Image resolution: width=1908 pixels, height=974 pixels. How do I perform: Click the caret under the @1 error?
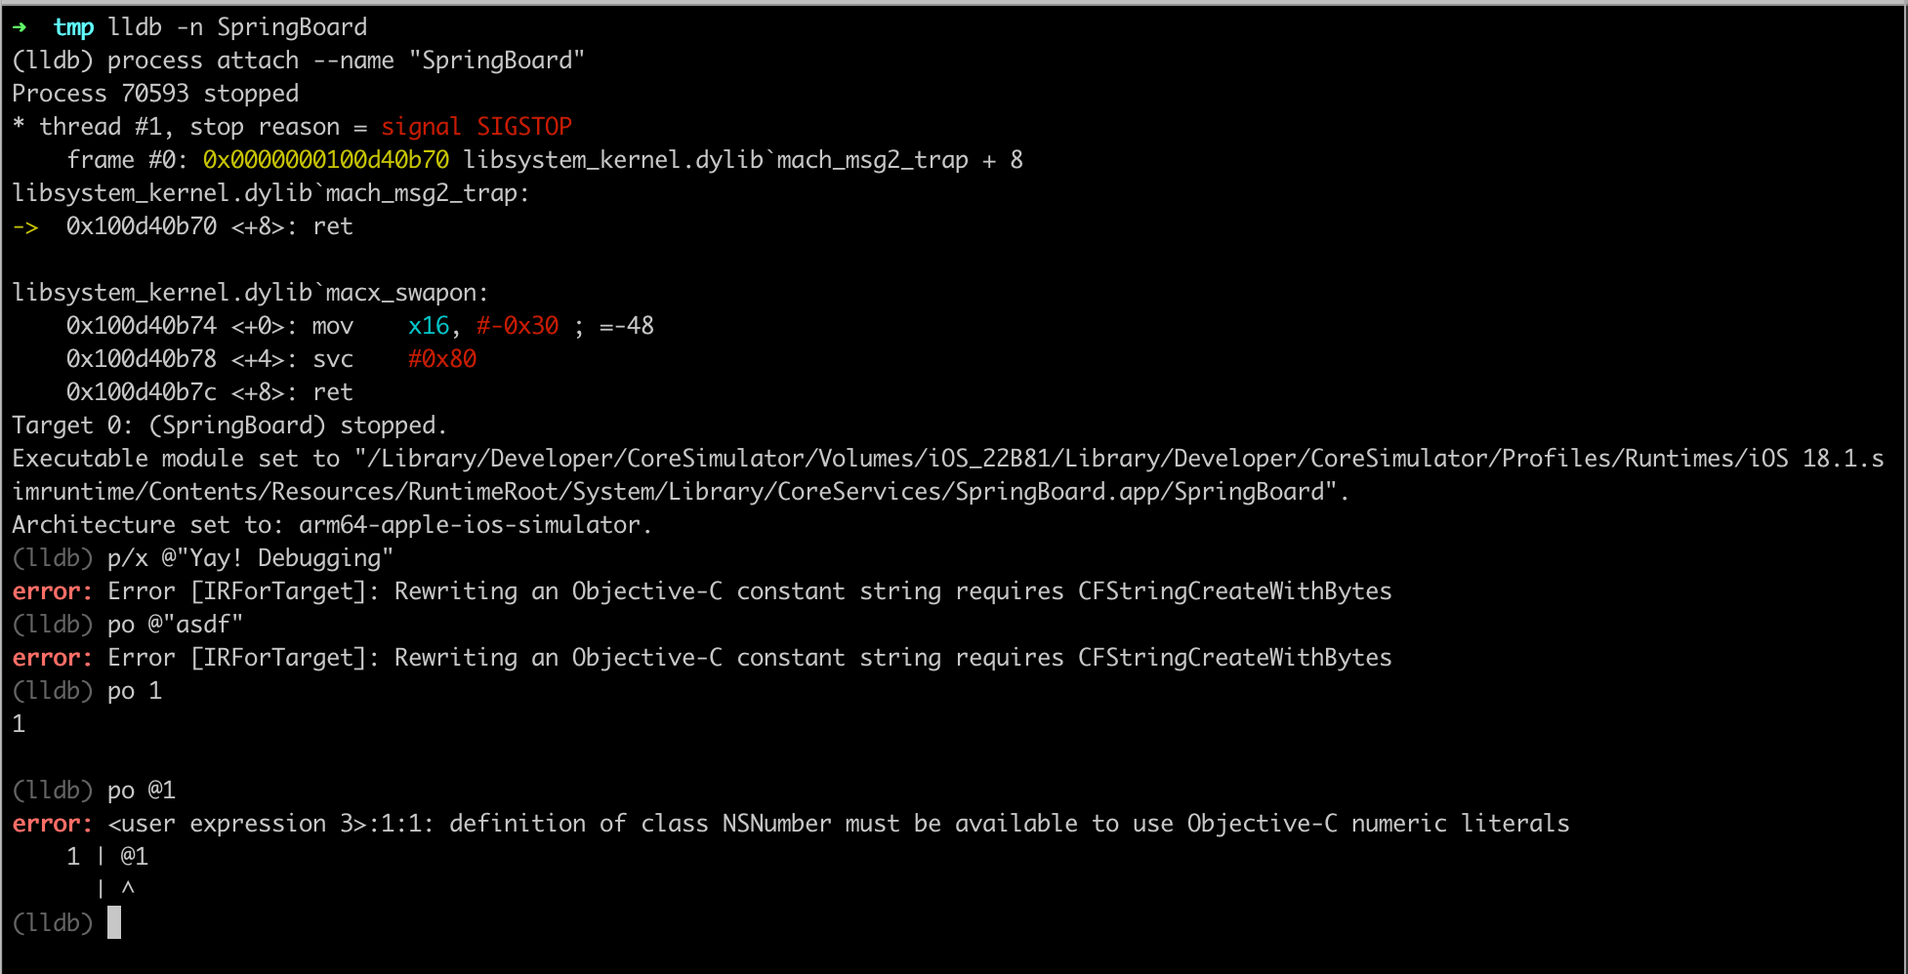coord(128,889)
